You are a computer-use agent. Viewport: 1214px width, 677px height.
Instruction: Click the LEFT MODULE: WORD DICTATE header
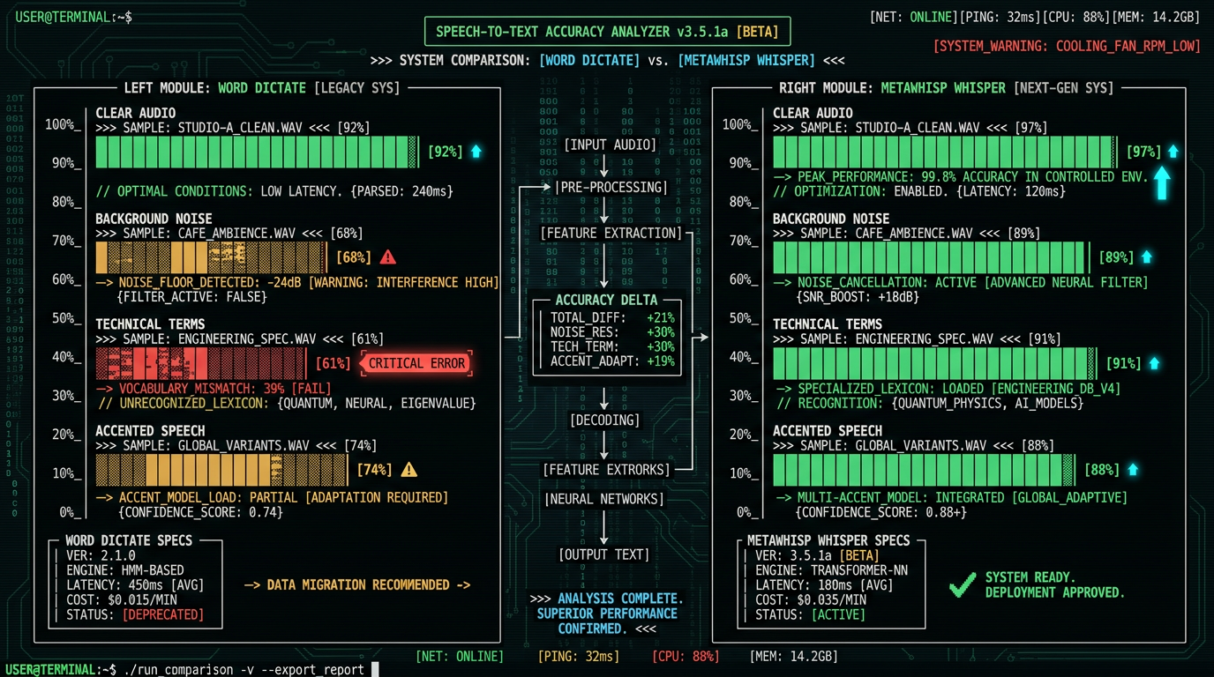[x=262, y=88]
